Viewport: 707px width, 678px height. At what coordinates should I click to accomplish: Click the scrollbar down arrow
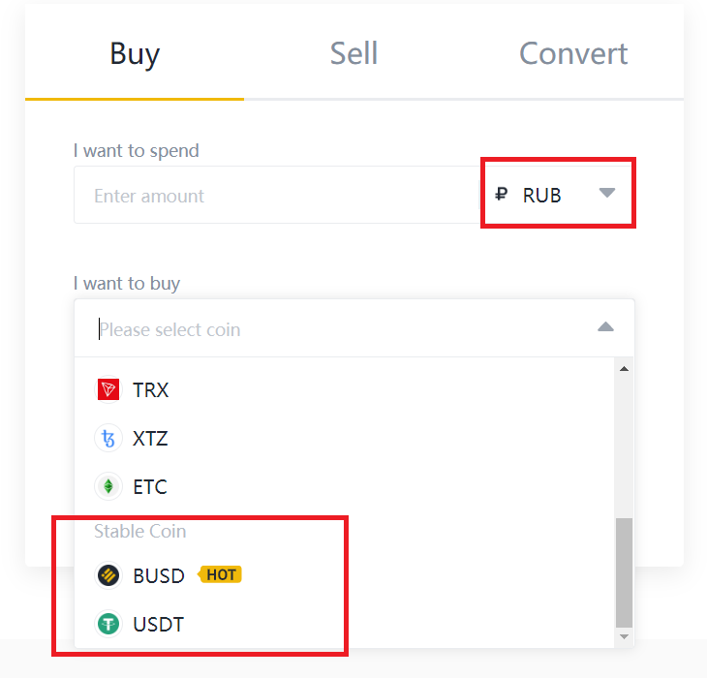coord(624,637)
